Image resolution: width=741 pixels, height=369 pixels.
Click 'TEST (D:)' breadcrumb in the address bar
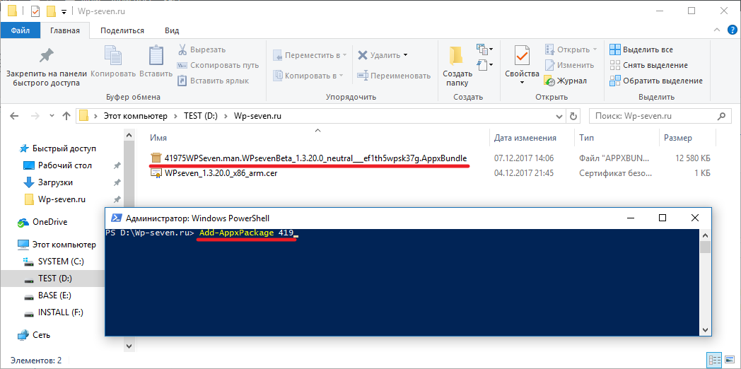200,116
